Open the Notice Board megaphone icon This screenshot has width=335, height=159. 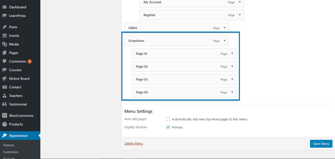click(x=5, y=78)
